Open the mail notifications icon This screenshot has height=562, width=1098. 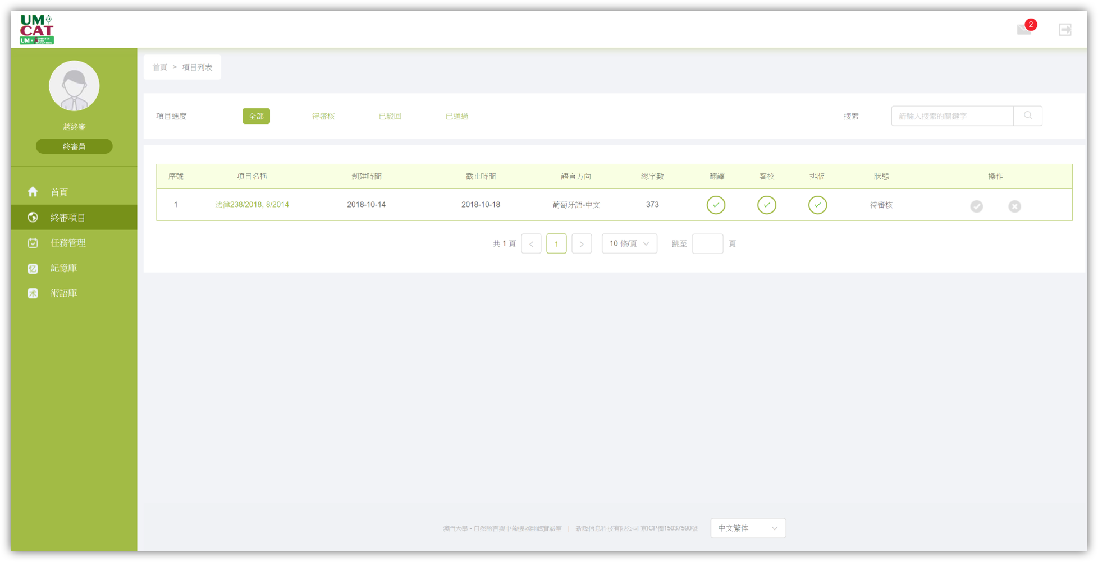click(x=1024, y=29)
